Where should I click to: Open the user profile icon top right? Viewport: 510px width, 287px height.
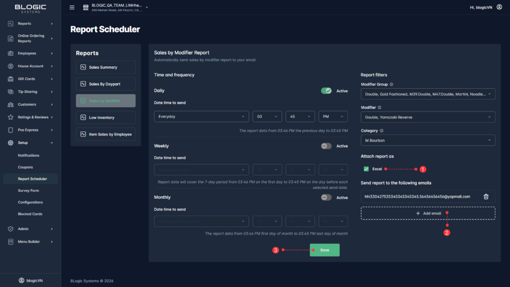pos(499,7)
